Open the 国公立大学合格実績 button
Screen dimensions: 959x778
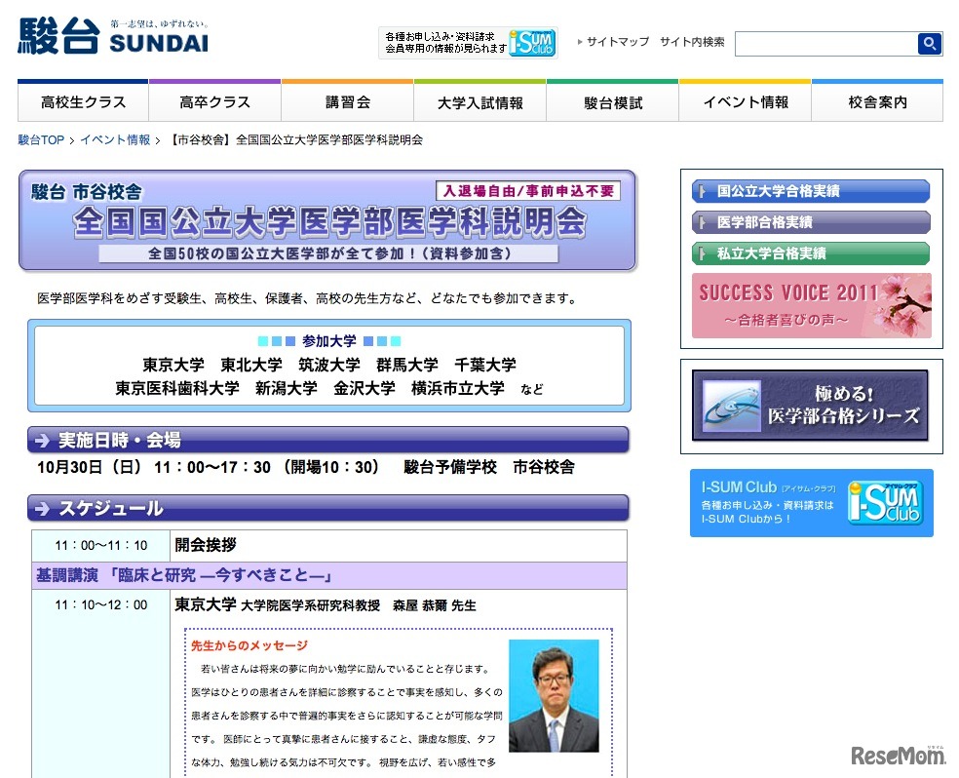point(811,191)
